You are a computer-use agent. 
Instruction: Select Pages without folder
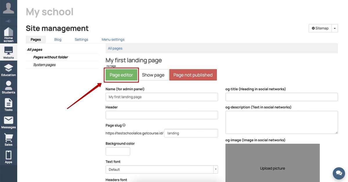(51, 57)
